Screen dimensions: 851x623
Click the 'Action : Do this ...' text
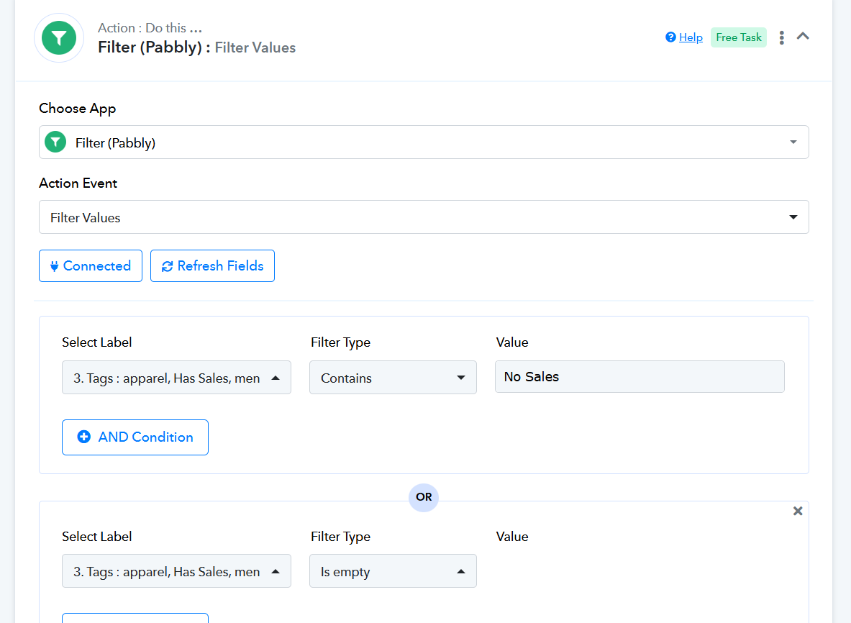(150, 27)
